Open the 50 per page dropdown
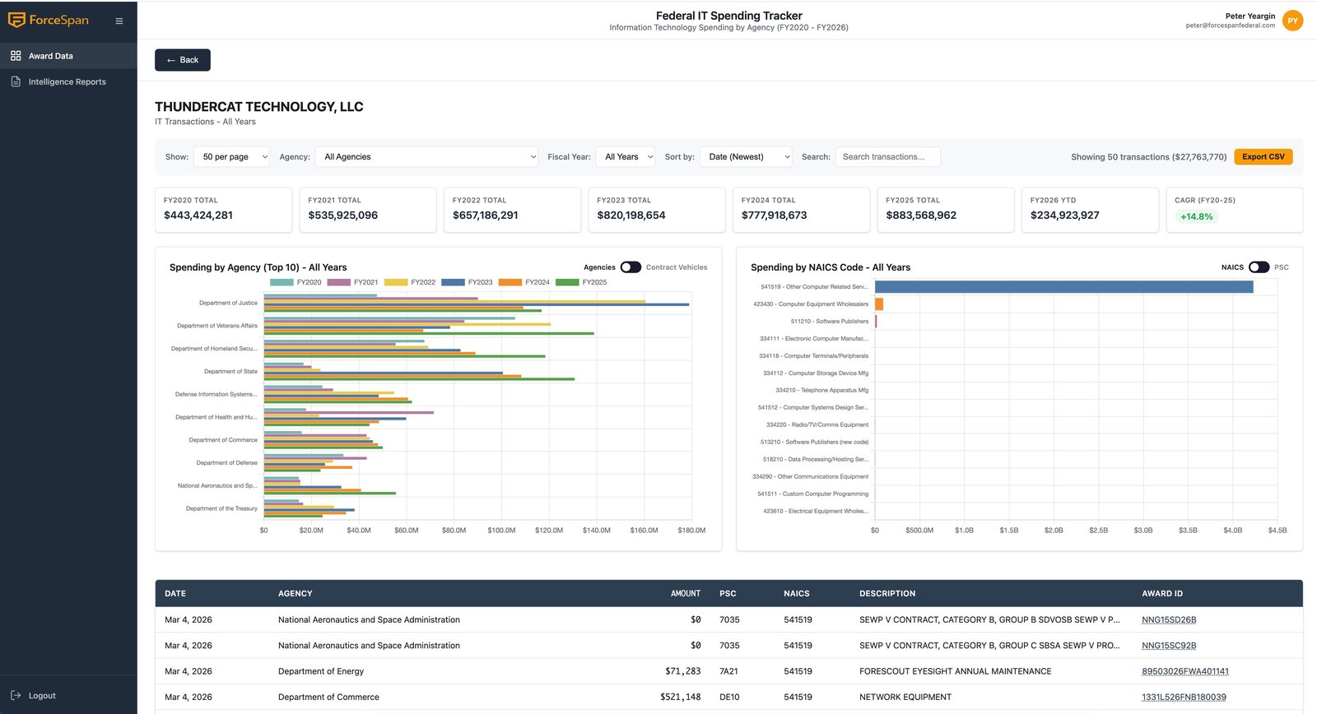This screenshot has height=714, width=1317. [232, 156]
